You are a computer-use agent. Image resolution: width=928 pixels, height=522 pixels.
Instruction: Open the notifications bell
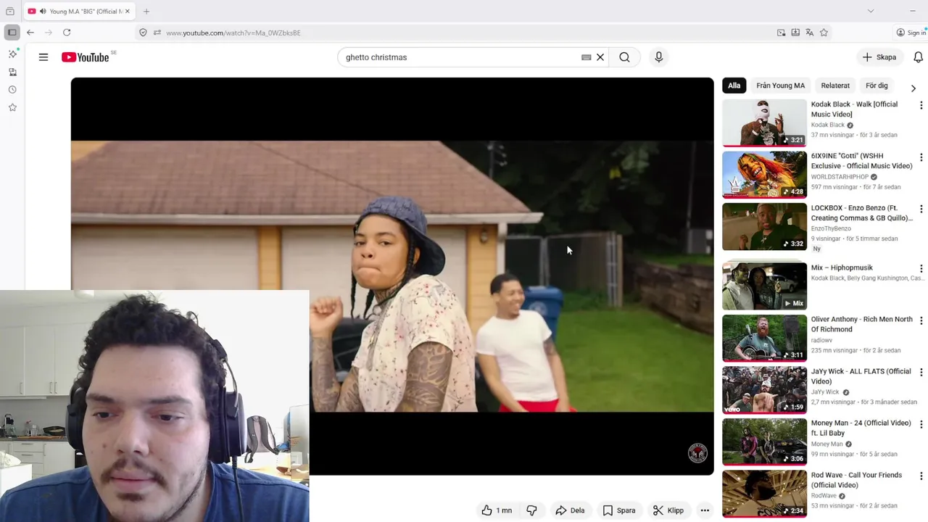pyautogui.click(x=918, y=57)
